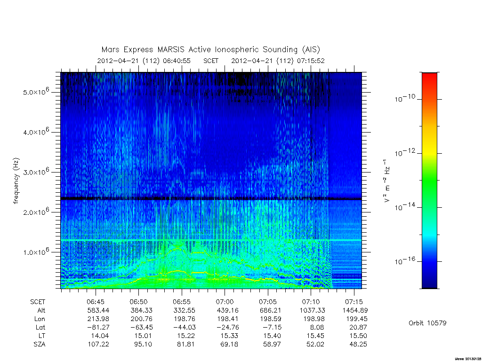
Task: Select the start time 2012-04-21 (112) 06:40:55
Action: (144, 61)
